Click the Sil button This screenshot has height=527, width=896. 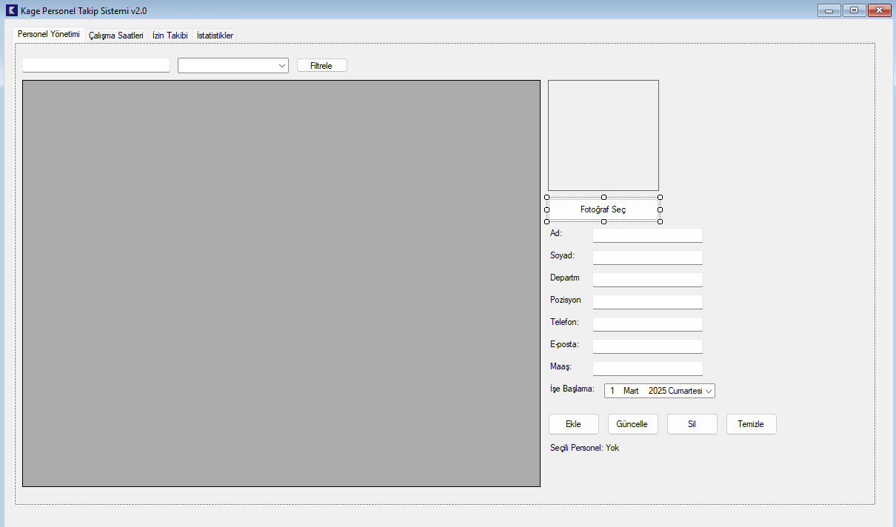pos(692,424)
